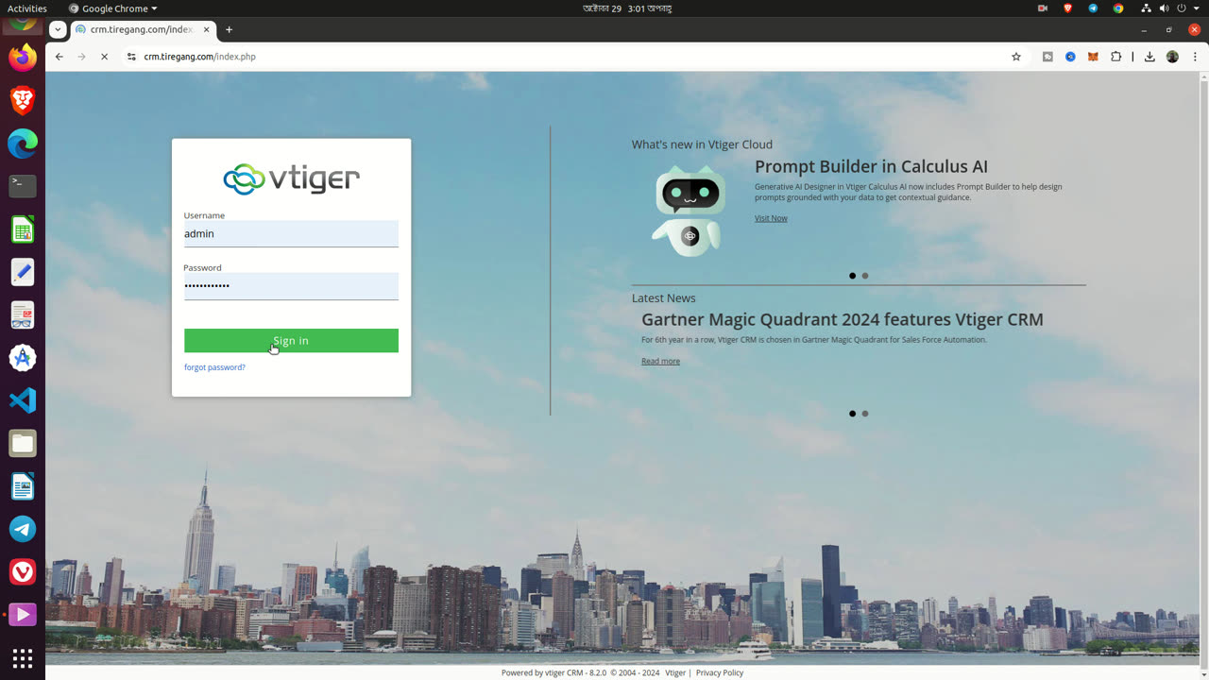Open the Vtiger link in the footer
Image resolution: width=1209 pixels, height=680 pixels.
[675, 672]
